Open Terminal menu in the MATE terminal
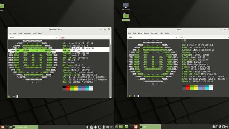The height and width of the screenshot is (129, 229). (154, 33)
